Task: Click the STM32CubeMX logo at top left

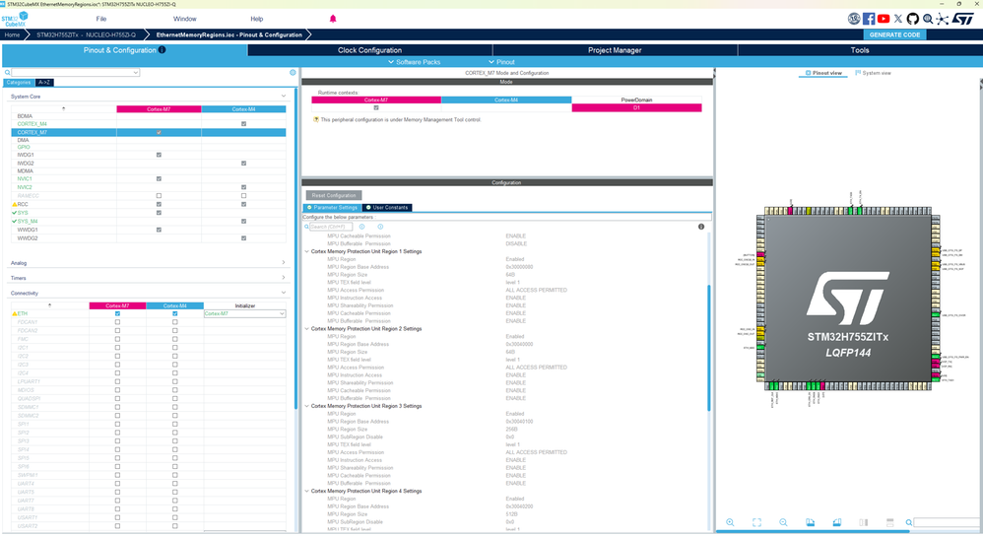Action: pyautogui.click(x=15, y=19)
